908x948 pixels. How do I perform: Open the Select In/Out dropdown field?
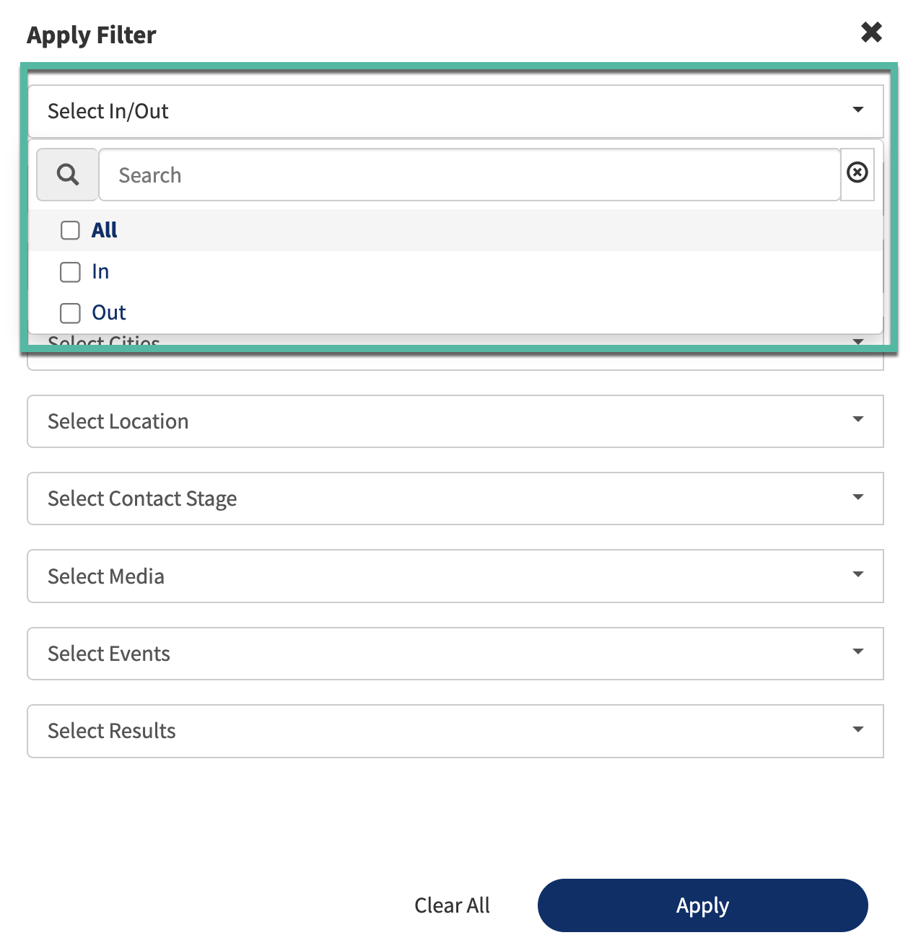[455, 111]
